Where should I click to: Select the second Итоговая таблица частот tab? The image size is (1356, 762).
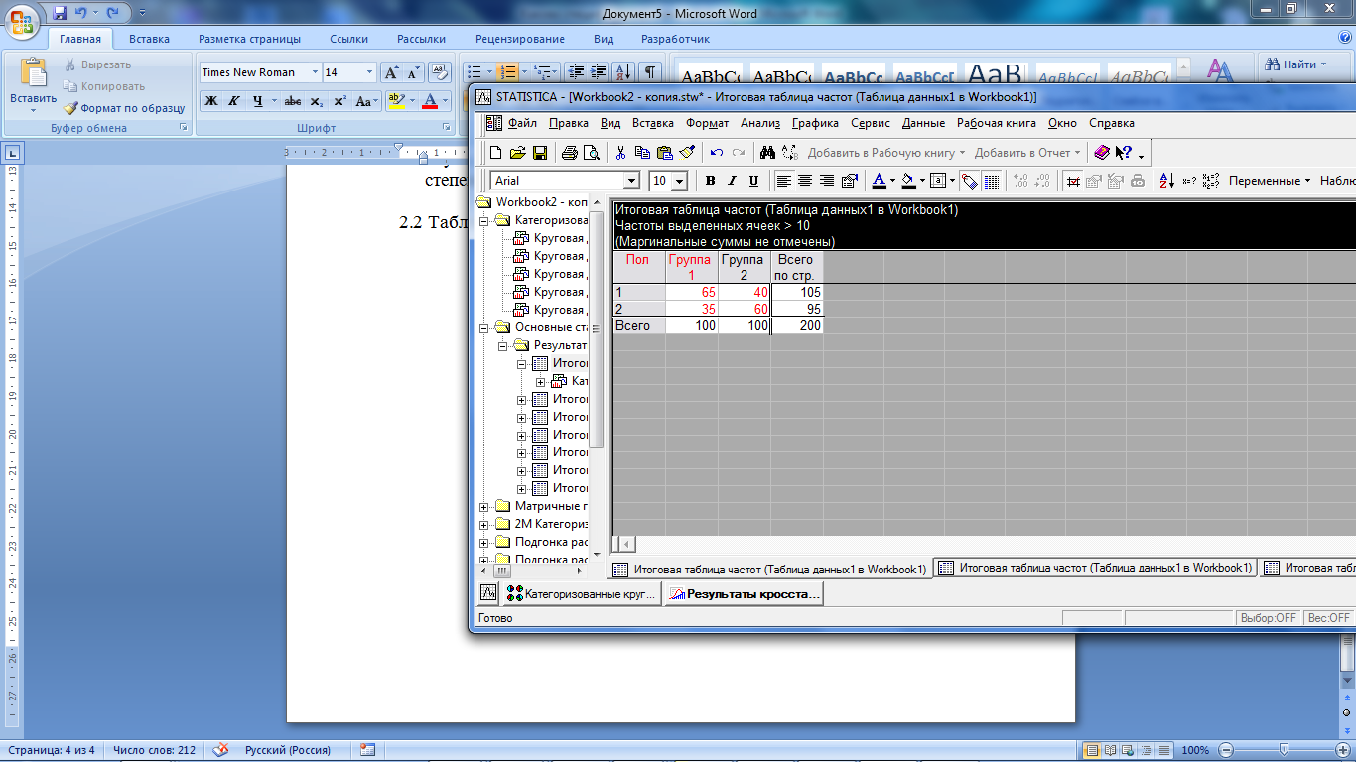pyautogui.click(x=1095, y=569)
